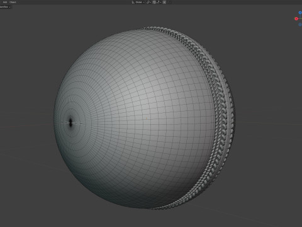Screen dimensions: 302x227
Task: Open the Add menu in header
Action: click(5, 2)
